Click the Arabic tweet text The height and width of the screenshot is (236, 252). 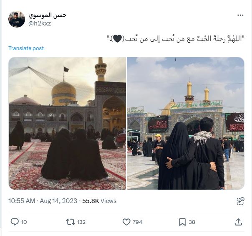[x=176, y=39]
